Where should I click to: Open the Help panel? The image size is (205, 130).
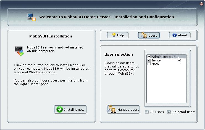(x=118, y=35)
